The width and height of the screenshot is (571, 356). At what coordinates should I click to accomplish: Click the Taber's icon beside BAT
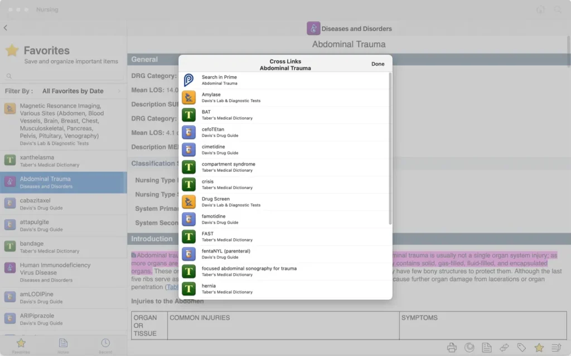pyautogui.click(x=188, y=115)
